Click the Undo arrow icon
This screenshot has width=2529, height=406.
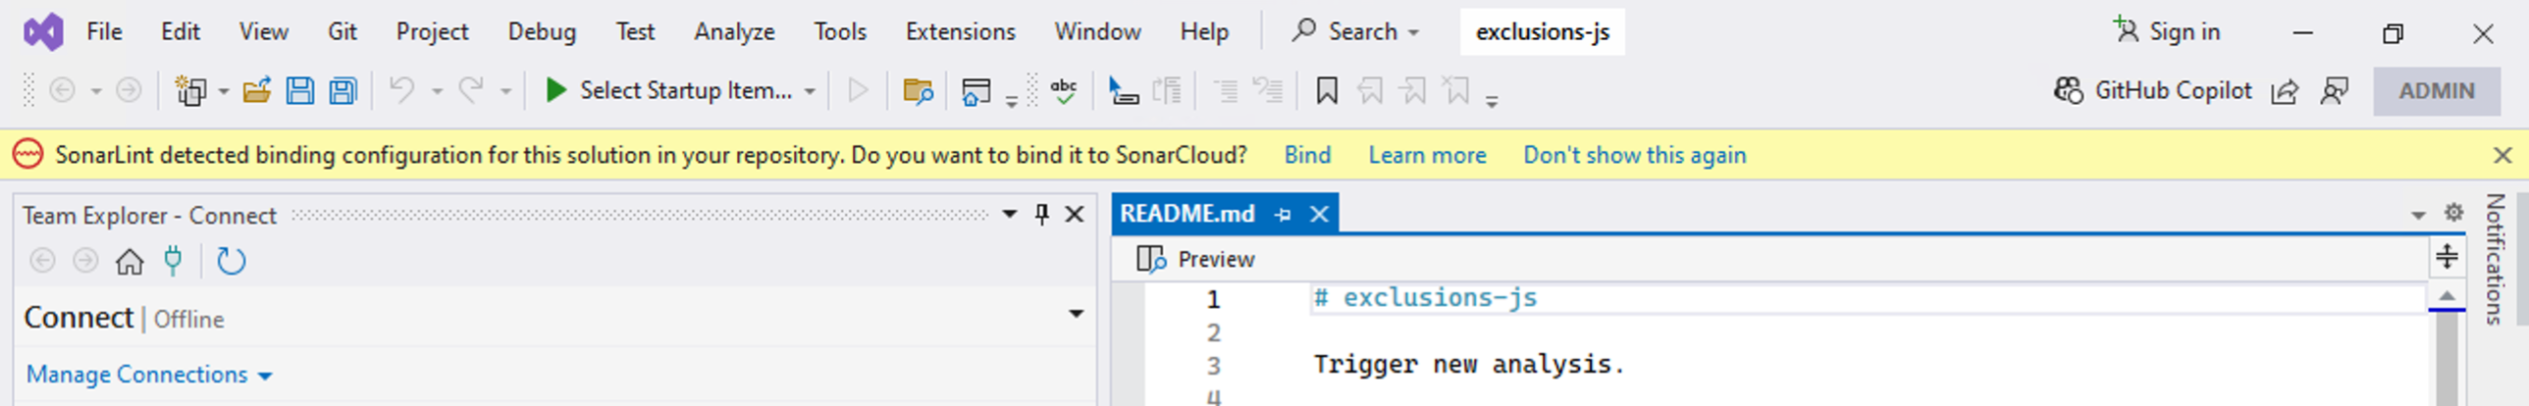click(401, 90)
